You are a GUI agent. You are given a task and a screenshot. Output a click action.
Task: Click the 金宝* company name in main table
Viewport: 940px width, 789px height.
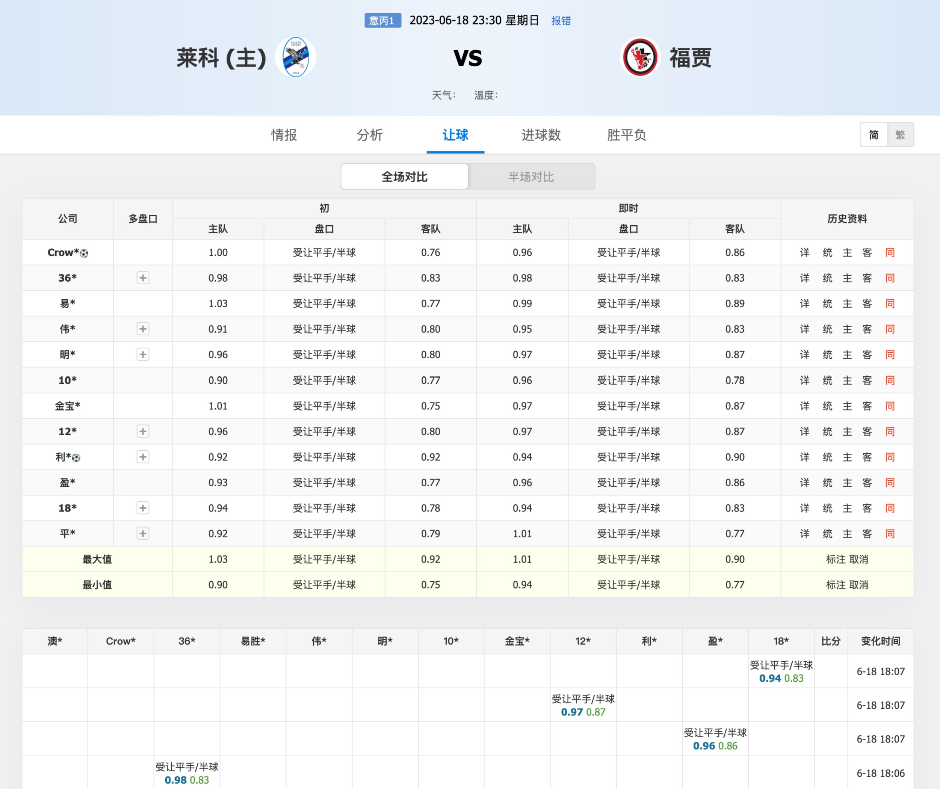(68, 406)
